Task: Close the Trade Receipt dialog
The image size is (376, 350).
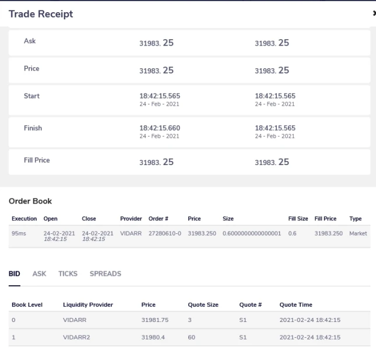Action: (x=374, y=12)
